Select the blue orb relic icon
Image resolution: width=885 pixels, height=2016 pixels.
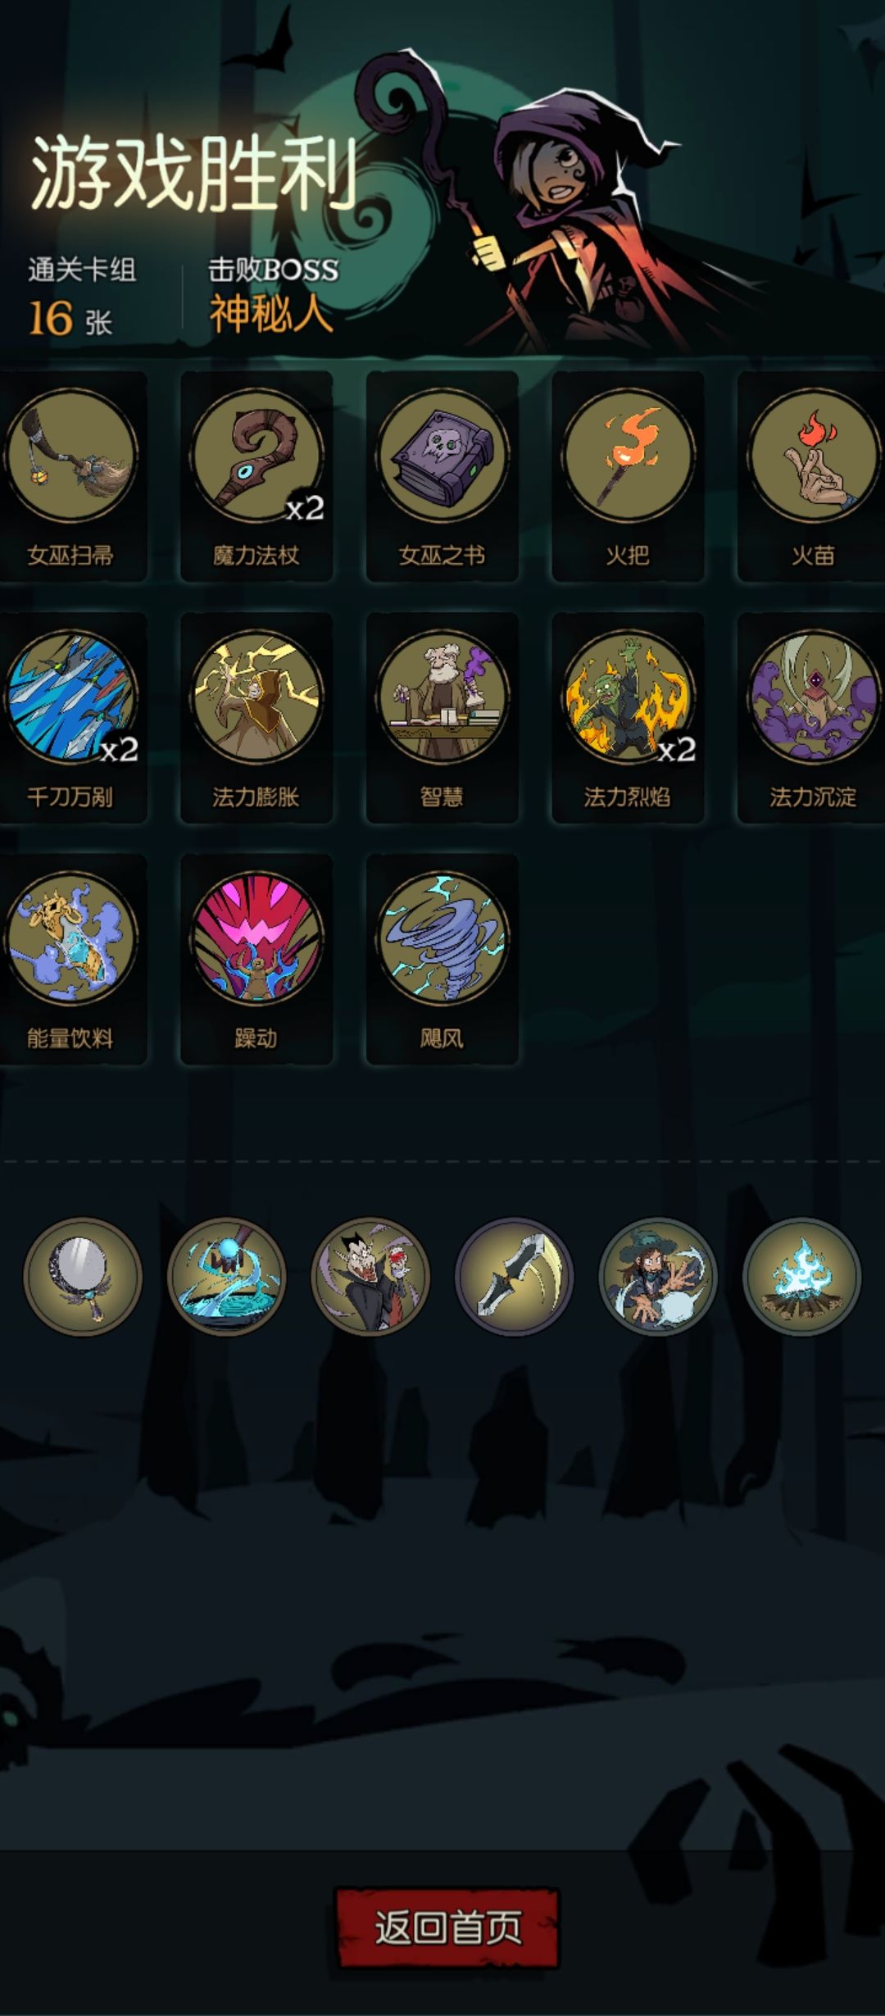pos(227,1276)
